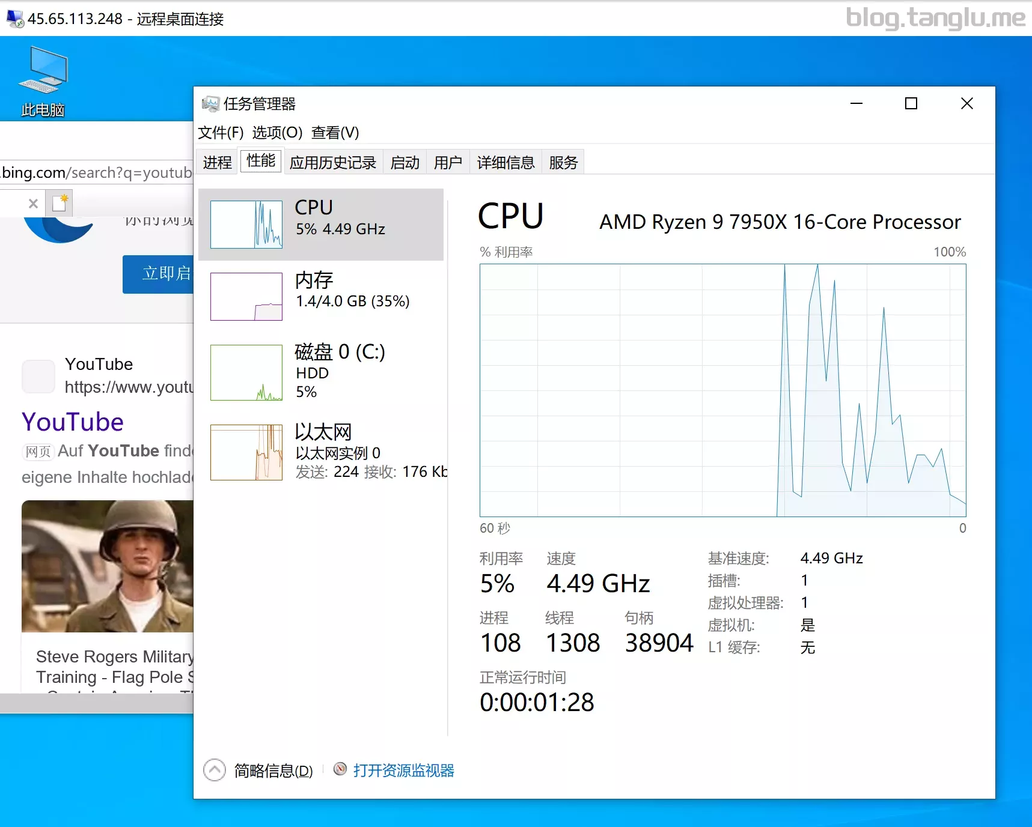Switch to the 应用历史记录 tab
This screenshot has height=827, width=1032.
coord(333,162)
